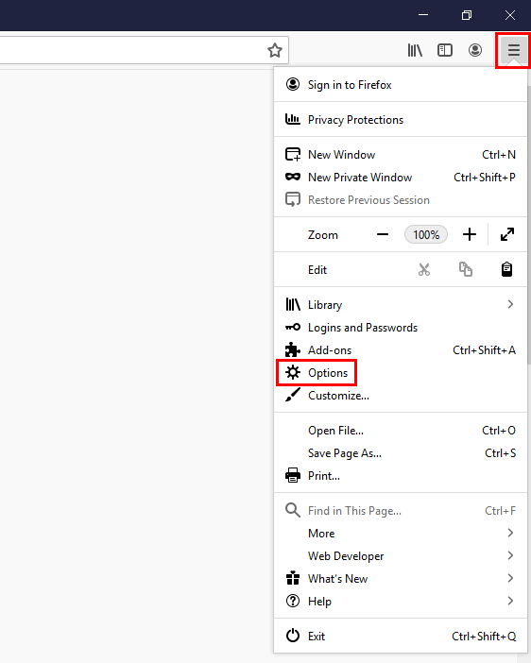Screen dimensions: 531x663
Task: Open Privacy Protections menu entry
Action: pyautogui.click(x=401, y=120)
